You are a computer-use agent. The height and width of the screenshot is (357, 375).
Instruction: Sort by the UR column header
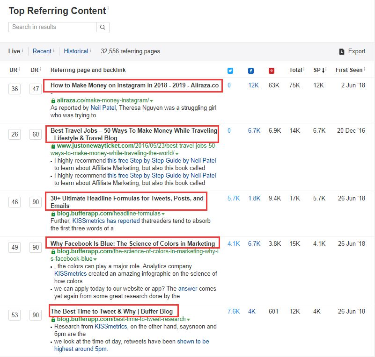point(14,70)
